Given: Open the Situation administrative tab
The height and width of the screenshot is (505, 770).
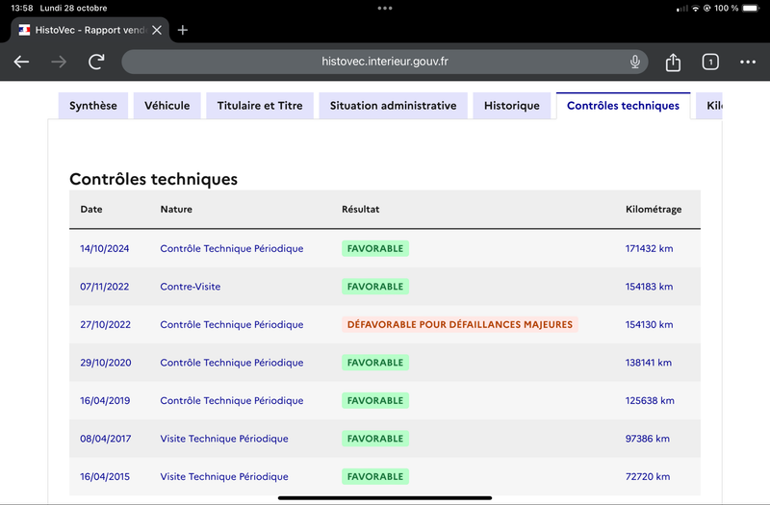Looking at the screenshot, I should pyautogui.click(x=393, y=106).
